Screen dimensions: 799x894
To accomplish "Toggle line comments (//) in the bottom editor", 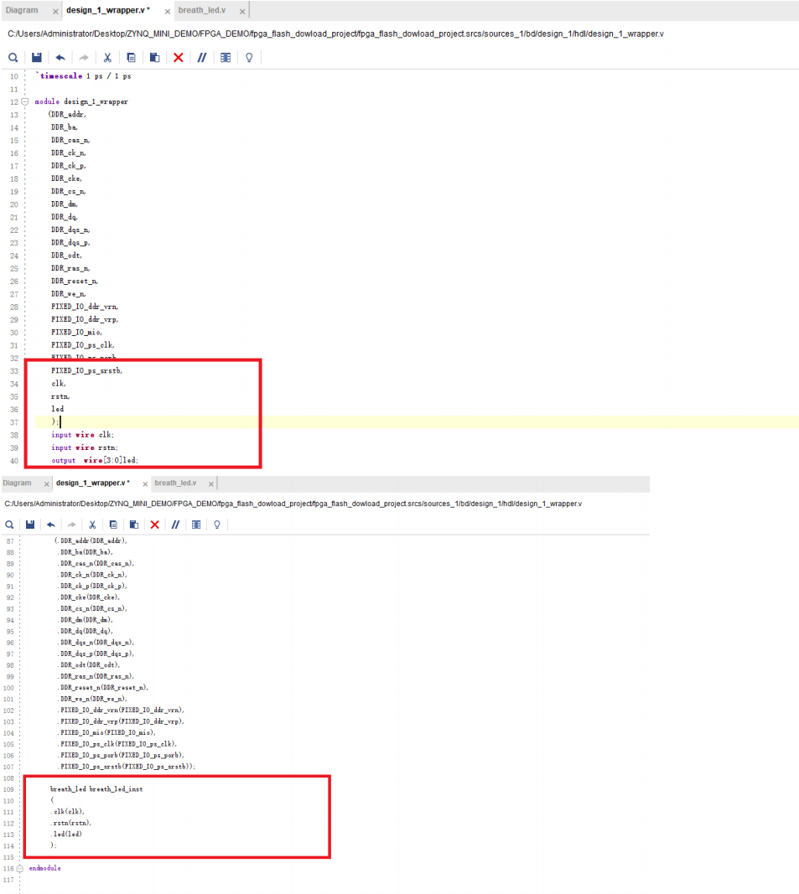I will 175,525.
